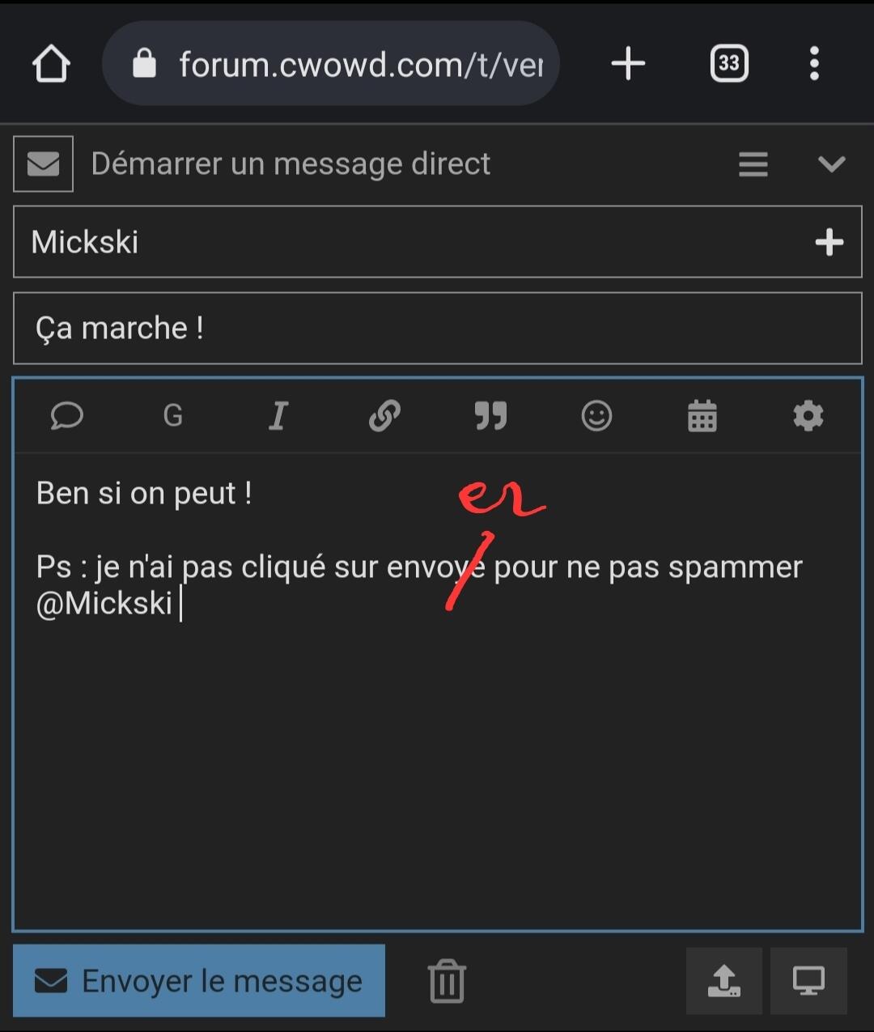Click the envelope message type icon
Viewport: 874px width, 1032px height.
tap(44, 164)
